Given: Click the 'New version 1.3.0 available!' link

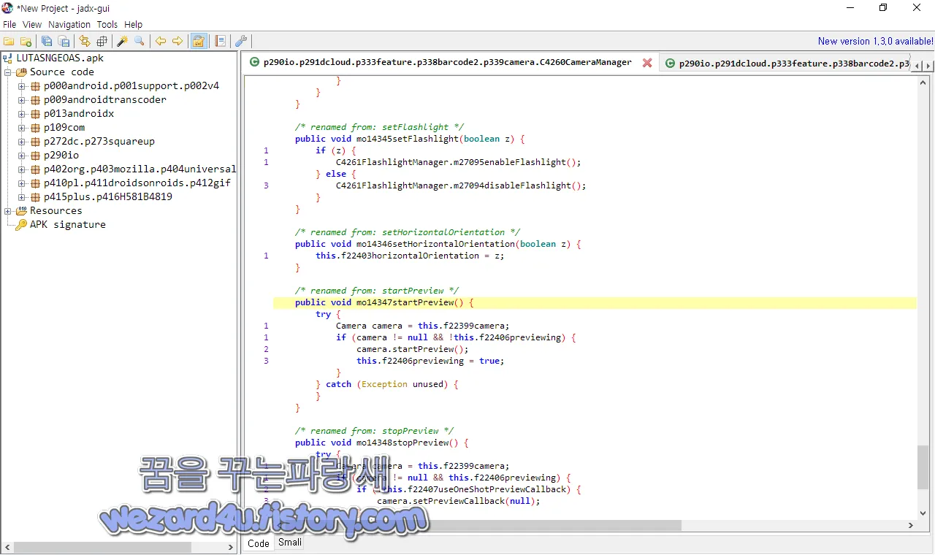Looking at the screenshot, I should pyautogui.click(x=876, y=42).
